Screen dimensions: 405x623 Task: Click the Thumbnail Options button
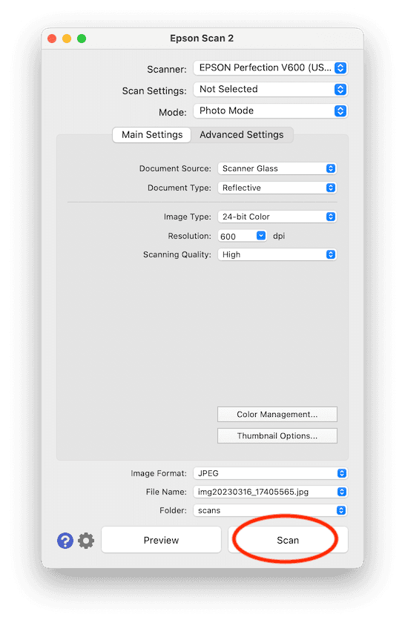277,435
